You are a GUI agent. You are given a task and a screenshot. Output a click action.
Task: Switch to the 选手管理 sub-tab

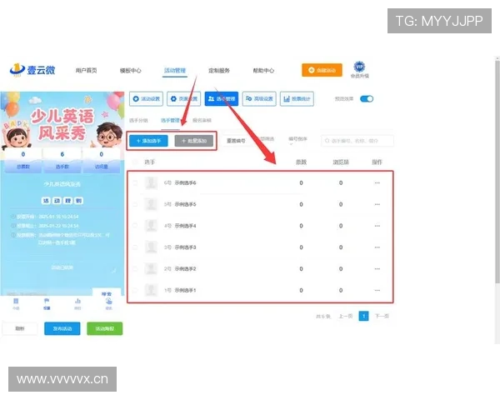[170, 120]
